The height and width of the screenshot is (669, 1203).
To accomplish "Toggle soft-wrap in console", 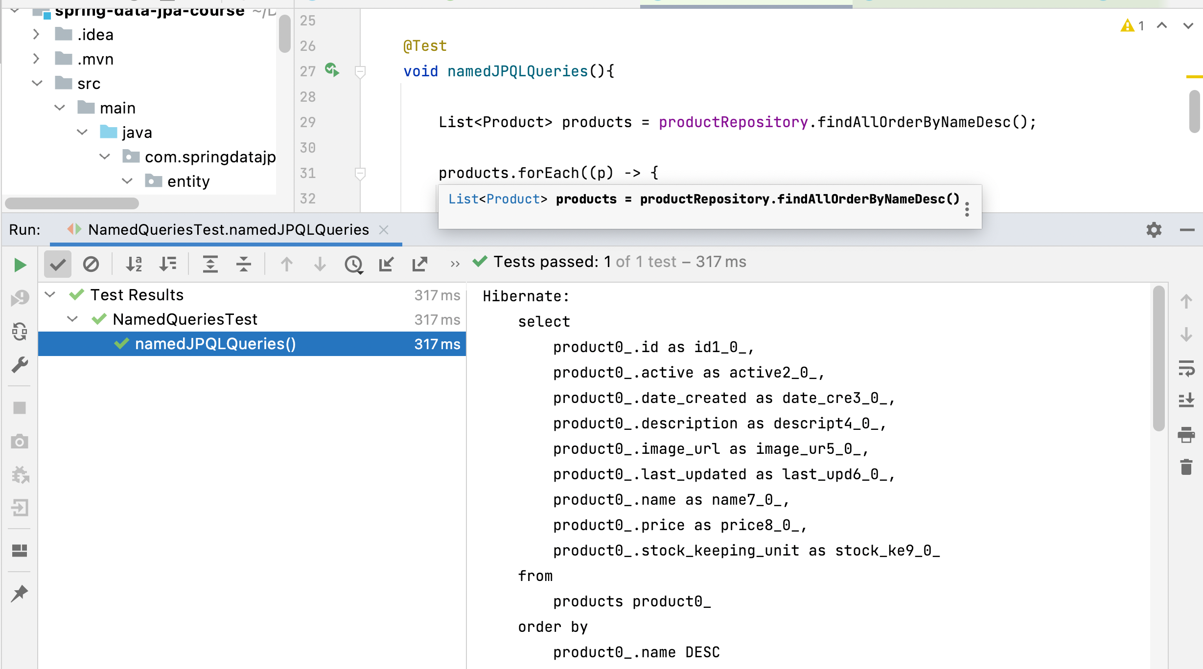I will point(1186,368).
